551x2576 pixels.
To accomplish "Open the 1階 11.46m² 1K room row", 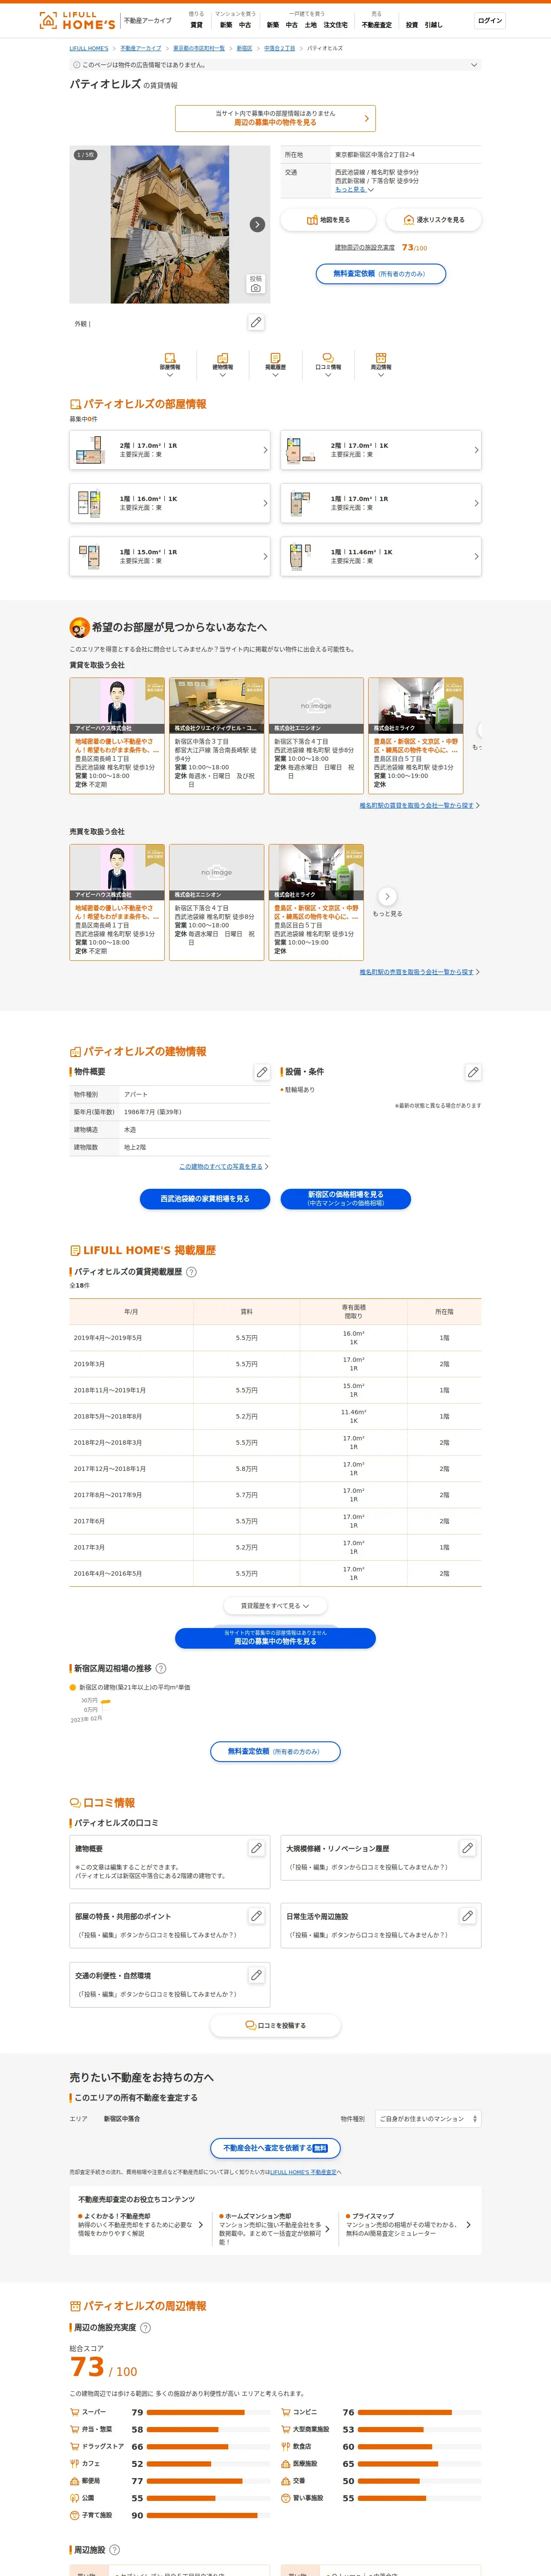I will click(381, 556).
